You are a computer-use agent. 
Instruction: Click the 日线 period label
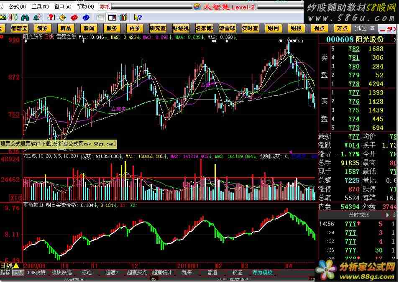(x=6, y=266)
